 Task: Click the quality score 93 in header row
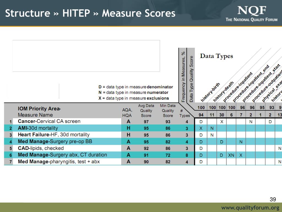coord(272,108)
